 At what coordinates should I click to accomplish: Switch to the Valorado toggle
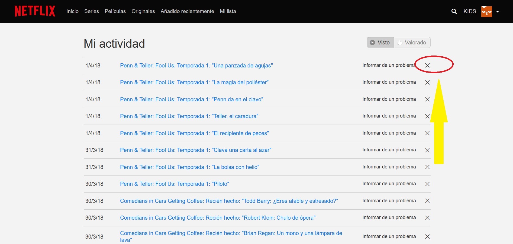pos(412,43)
